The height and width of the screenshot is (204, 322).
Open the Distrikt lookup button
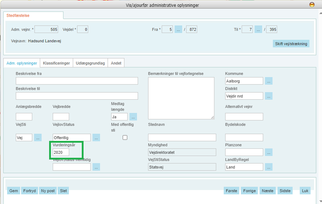(268, 96)
